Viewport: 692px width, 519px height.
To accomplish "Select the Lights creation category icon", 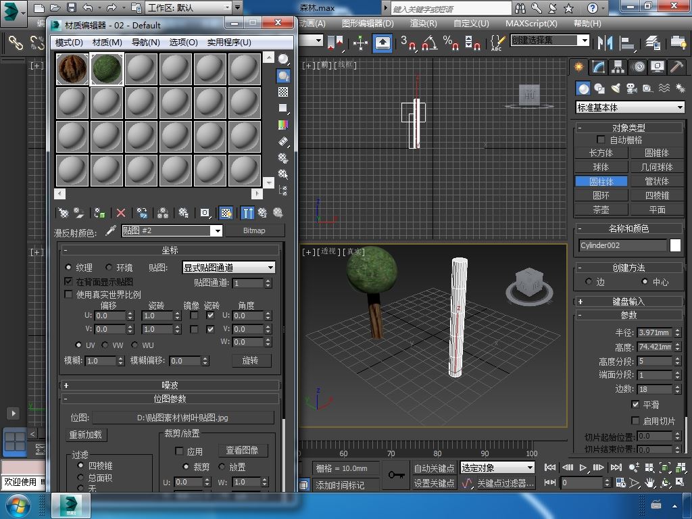I will (616, 89).
